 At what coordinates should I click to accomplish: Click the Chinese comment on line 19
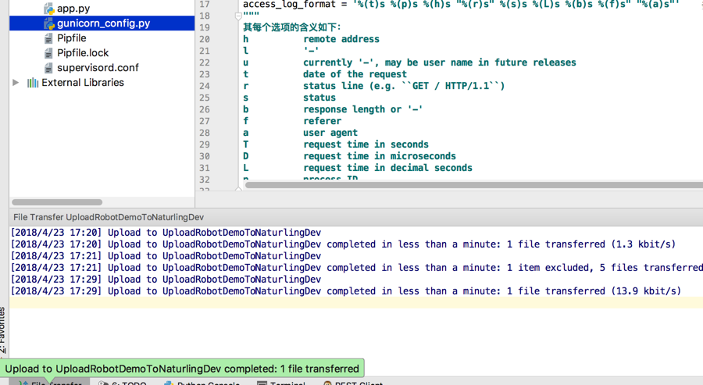click(292, 27)
